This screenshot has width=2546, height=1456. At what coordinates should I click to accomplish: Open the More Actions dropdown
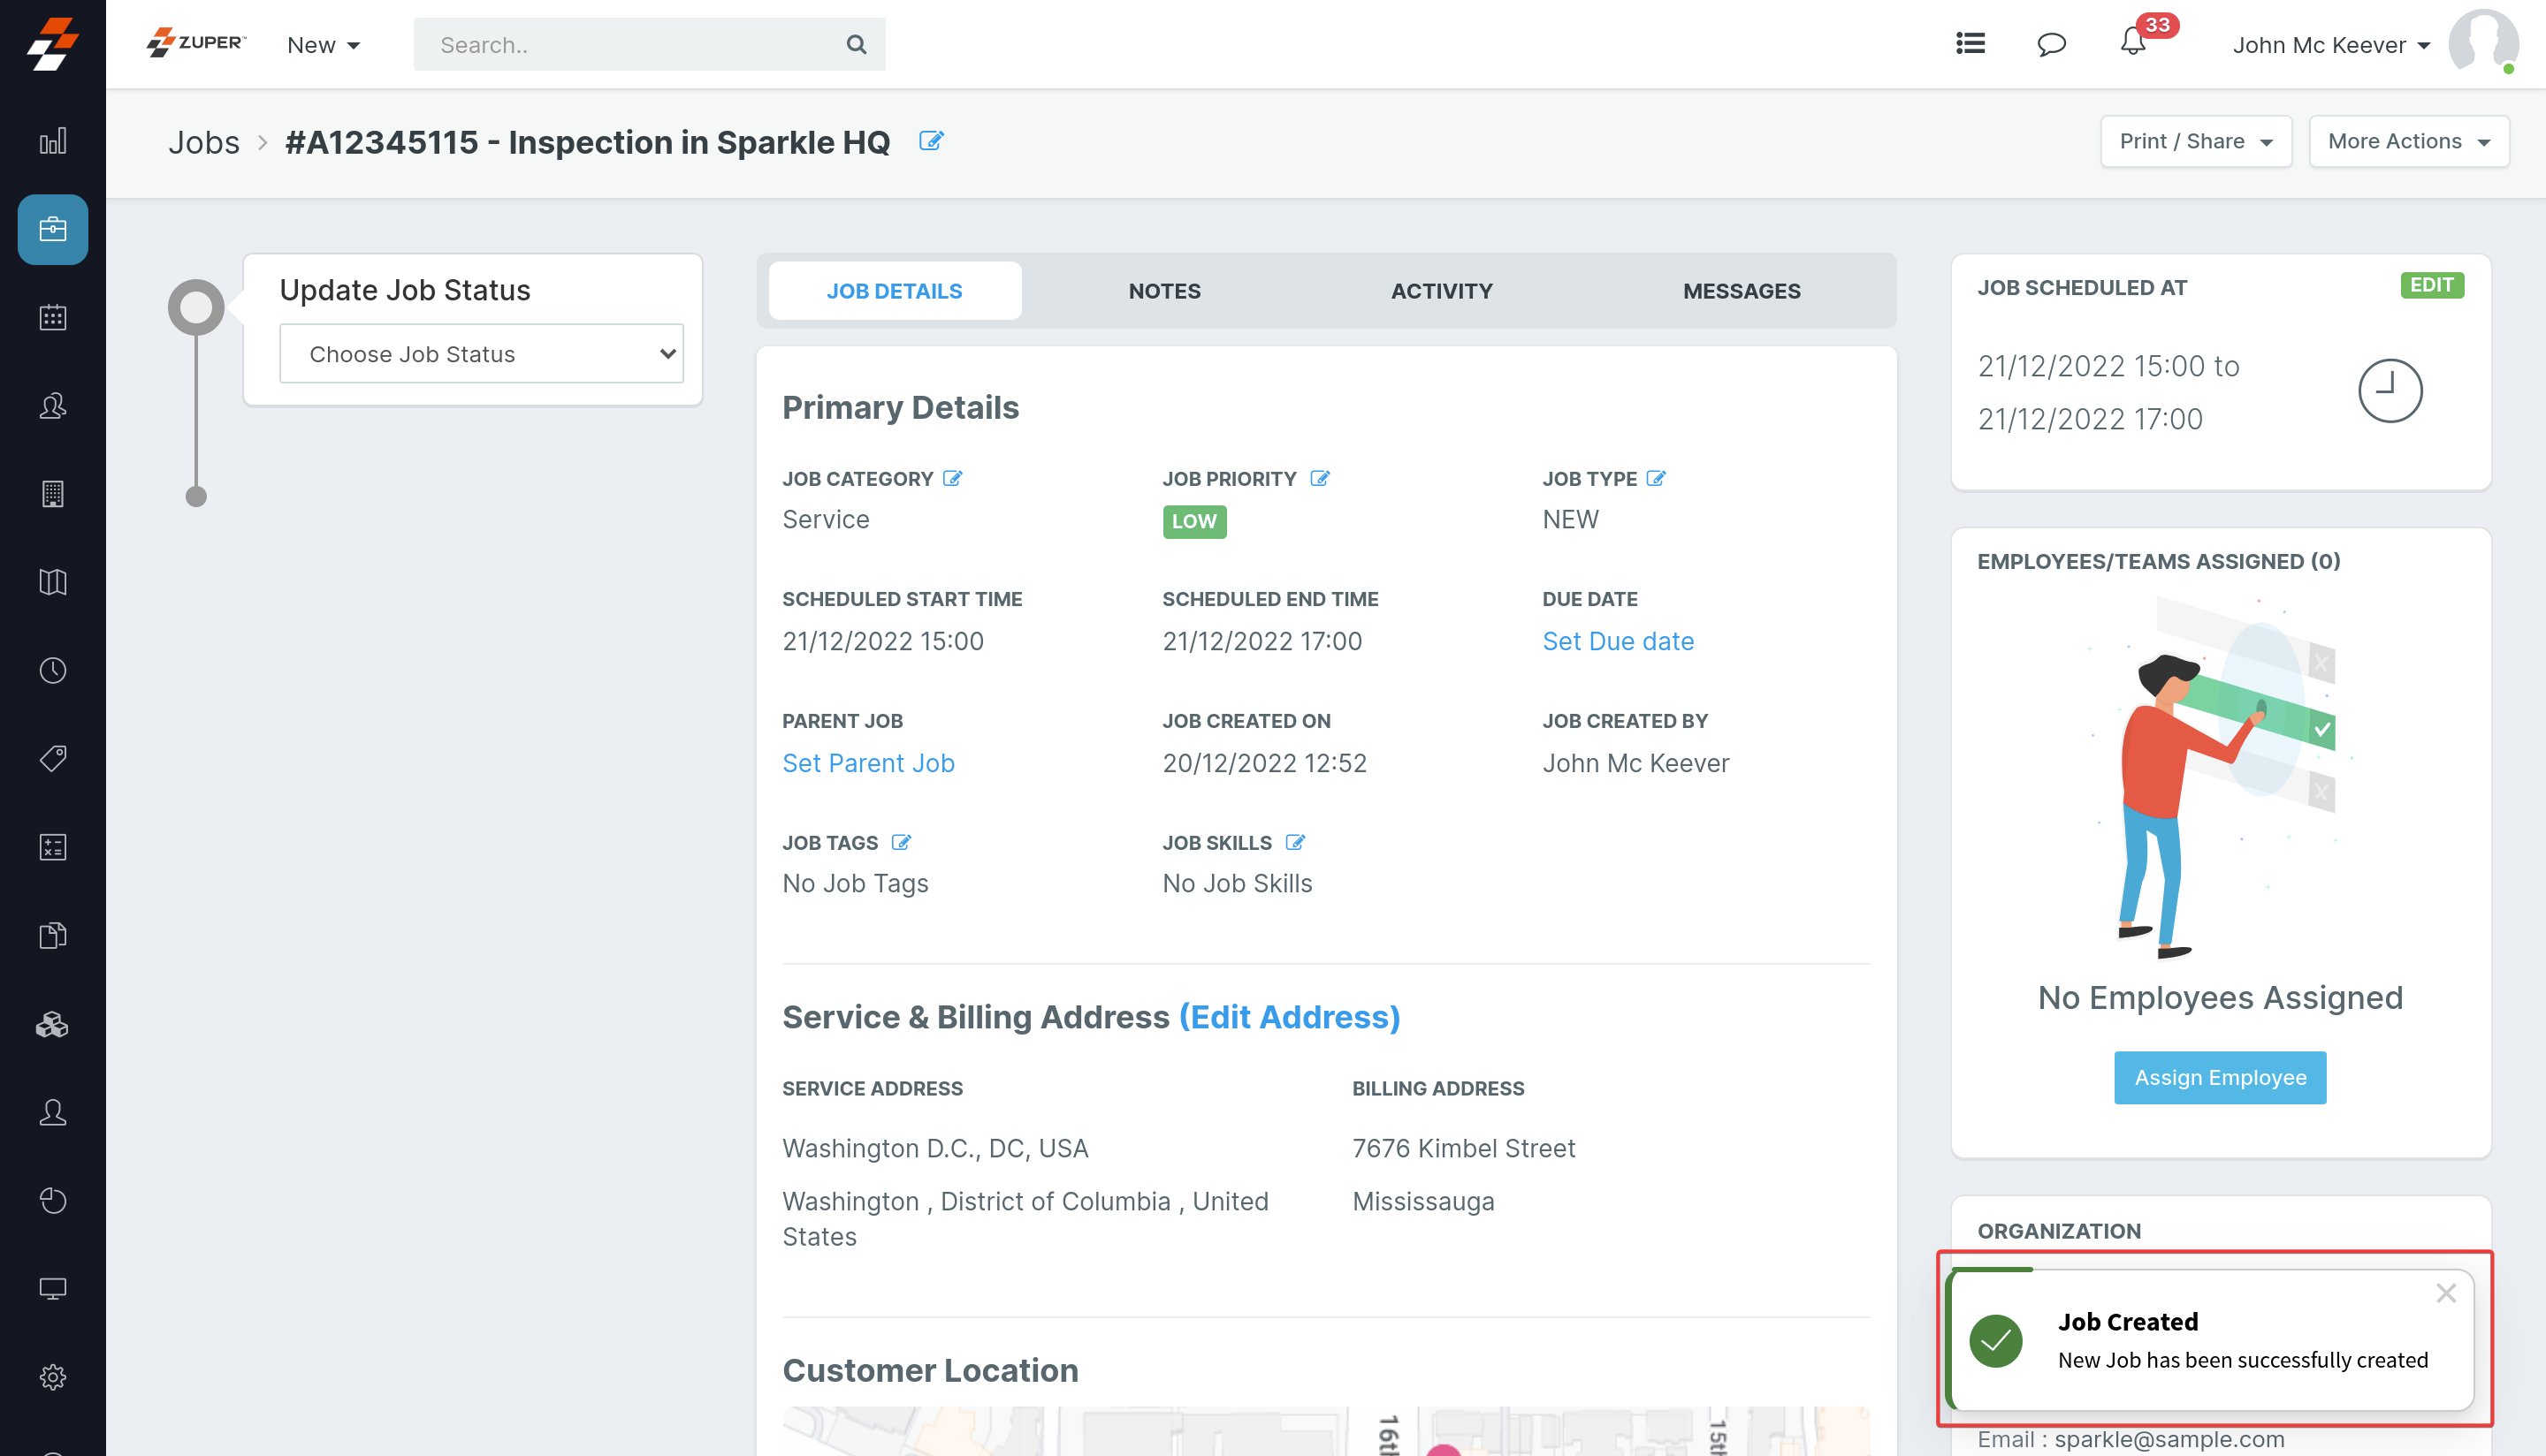tap(2408, 141)
